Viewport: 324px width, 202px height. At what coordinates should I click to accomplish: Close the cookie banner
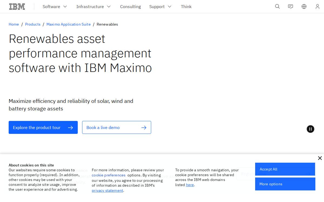point(320,158)
